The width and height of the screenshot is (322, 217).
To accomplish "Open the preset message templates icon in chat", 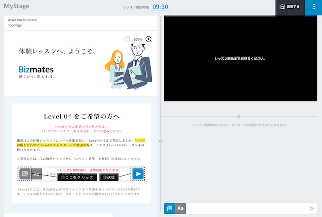I will coord(169,208).
